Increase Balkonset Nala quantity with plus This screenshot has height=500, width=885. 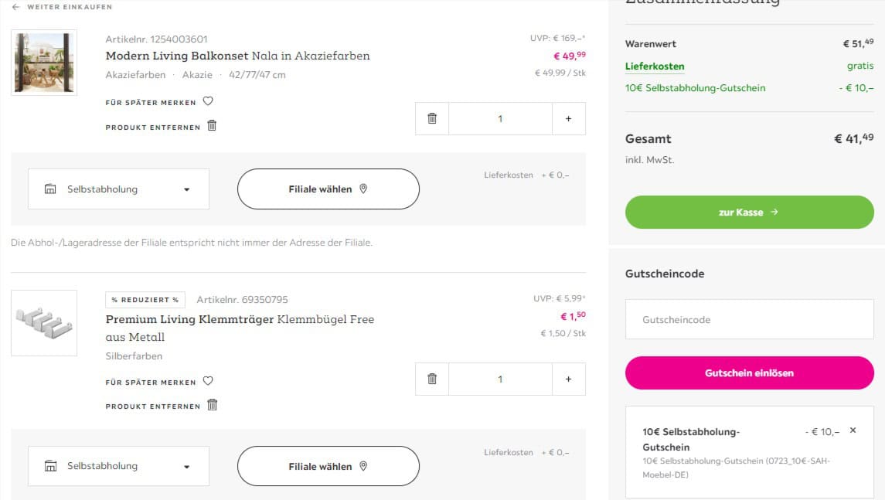coord(569,118)
